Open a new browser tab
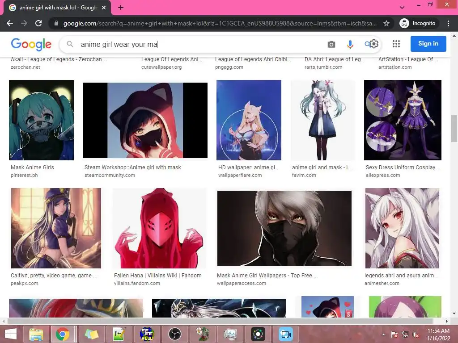Image resolution: width=458 pixels, height=343 pixels. 121,8
